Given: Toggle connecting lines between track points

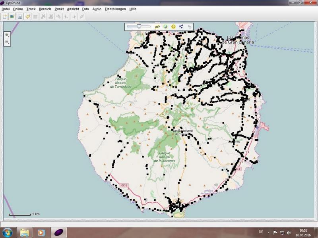Looking at the screenshot, I should click(181, 27).
